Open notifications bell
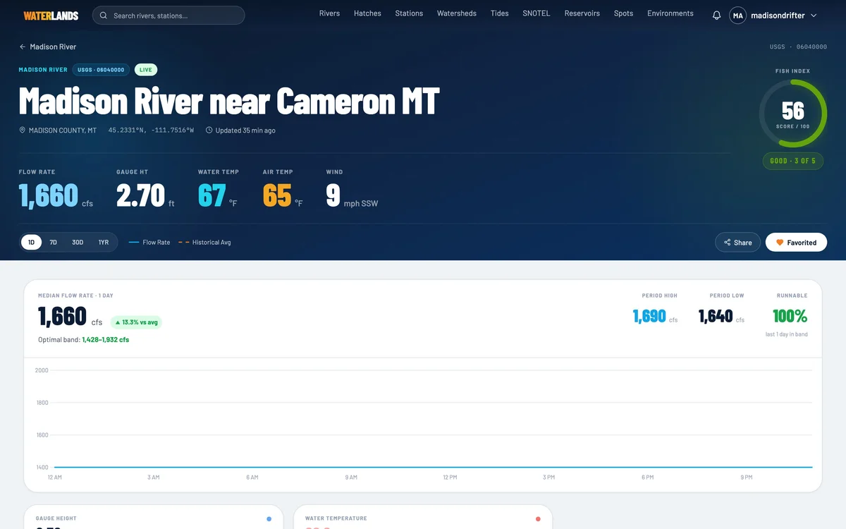Viewport: 846px width, 529px height. (716, 16)
